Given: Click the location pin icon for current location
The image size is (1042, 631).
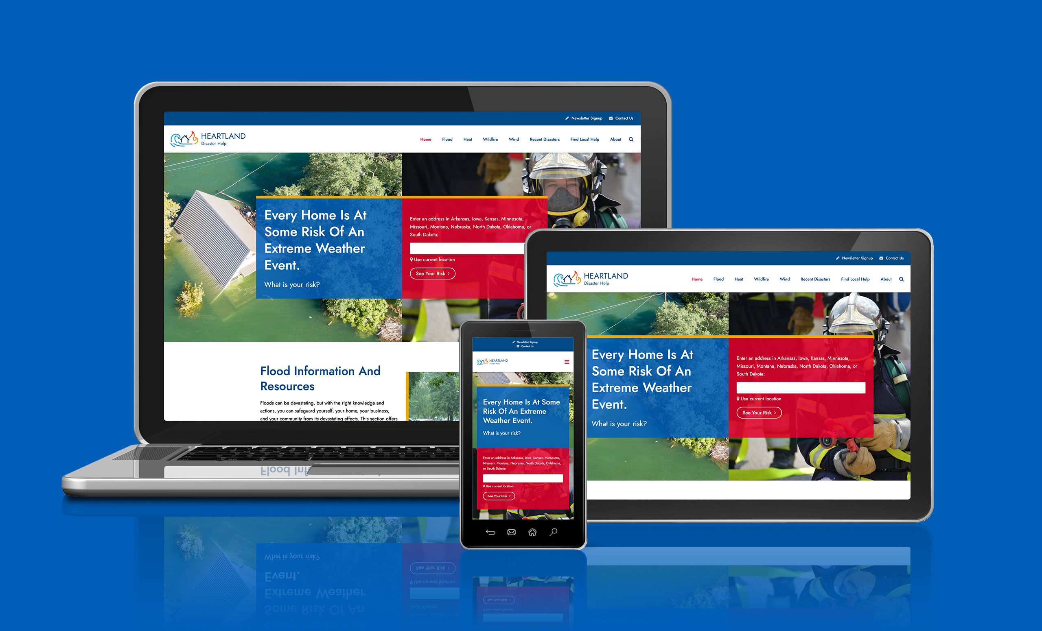Looking at the screenshot, I should 411,260.
